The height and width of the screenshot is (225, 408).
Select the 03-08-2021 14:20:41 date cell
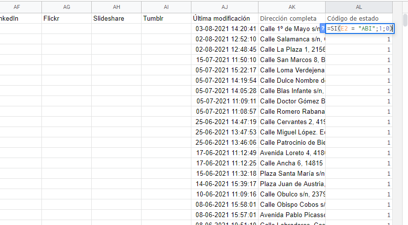[x=224, y=29]
